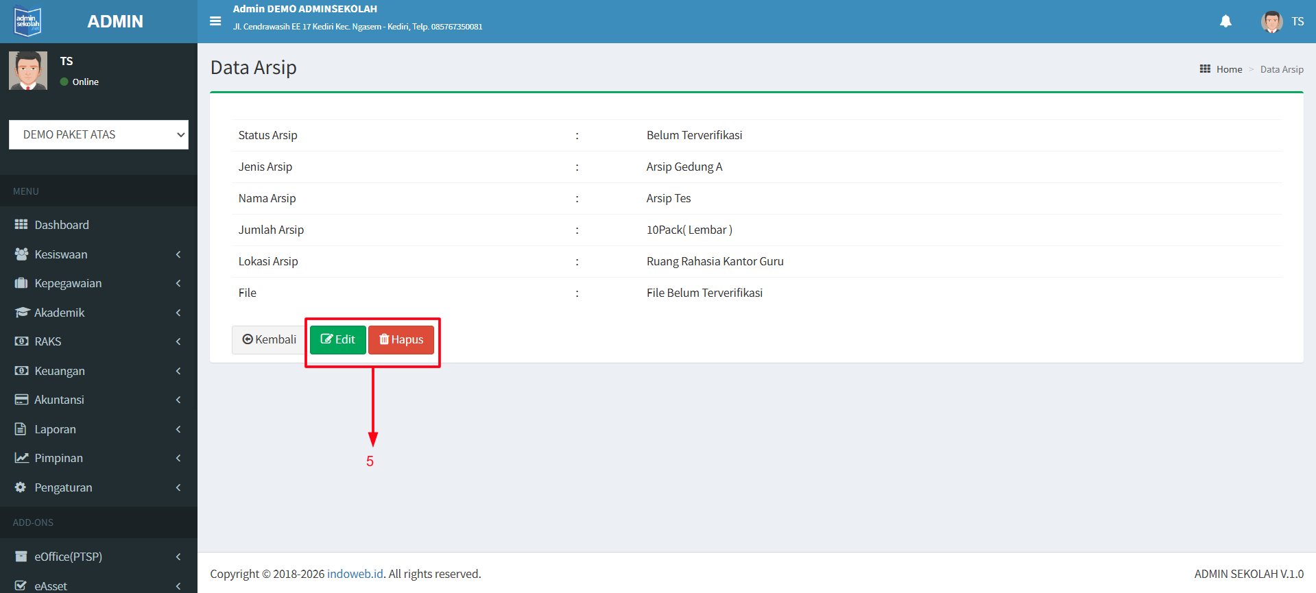This screenshot has width=1316, height=593.
Task: Click the Pengaturan gear icon
Action: tap(21, 487)
